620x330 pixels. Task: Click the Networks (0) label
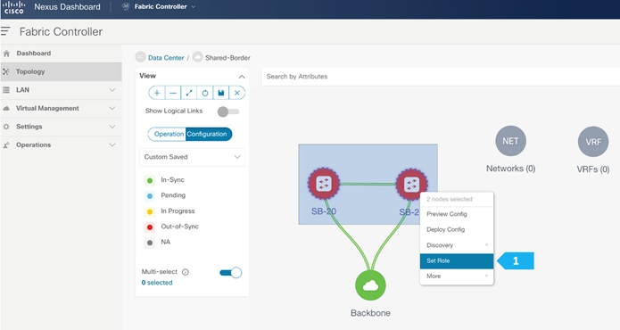(511, 169)
